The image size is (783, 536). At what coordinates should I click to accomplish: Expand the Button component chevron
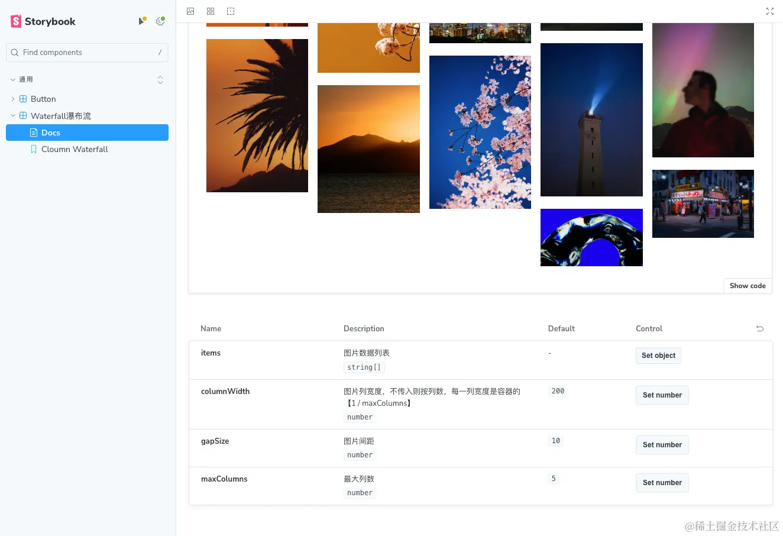(x=13, y=99)
